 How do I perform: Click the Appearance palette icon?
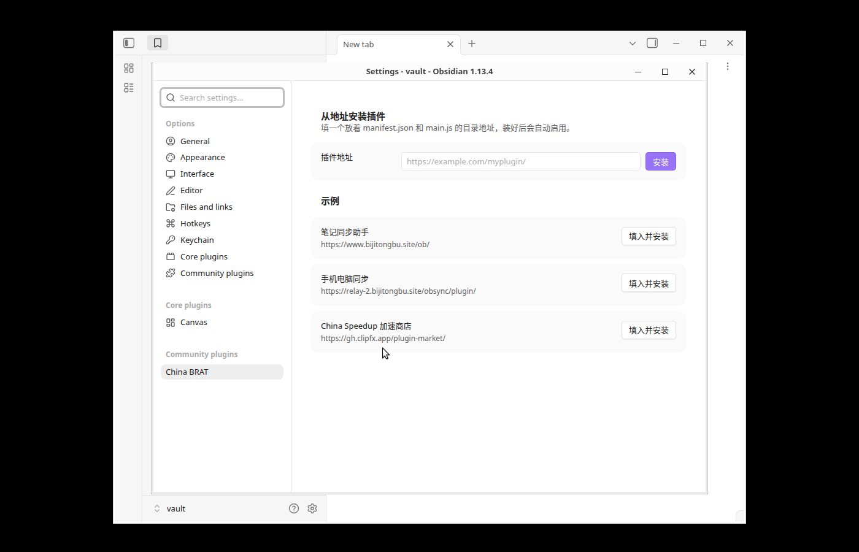171,158
